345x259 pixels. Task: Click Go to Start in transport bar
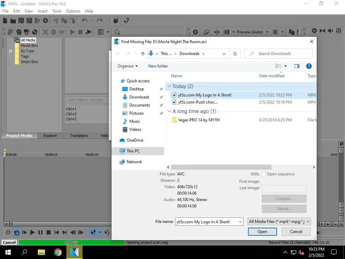pyautogui.click(x=57, y=232)
